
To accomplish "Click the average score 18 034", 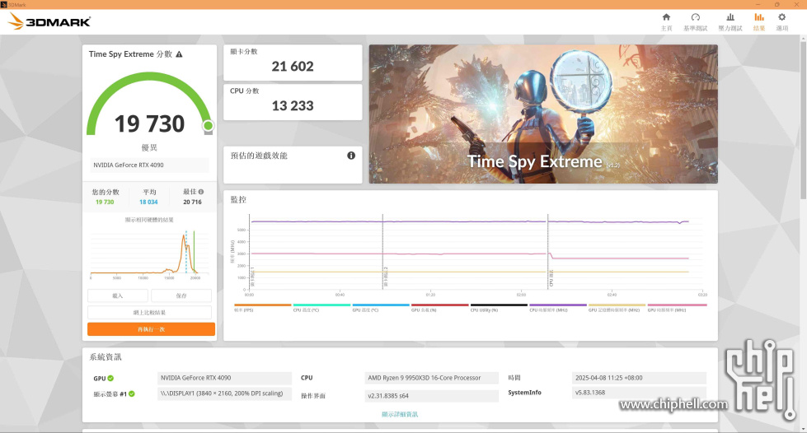I will [x=148, y=203].
